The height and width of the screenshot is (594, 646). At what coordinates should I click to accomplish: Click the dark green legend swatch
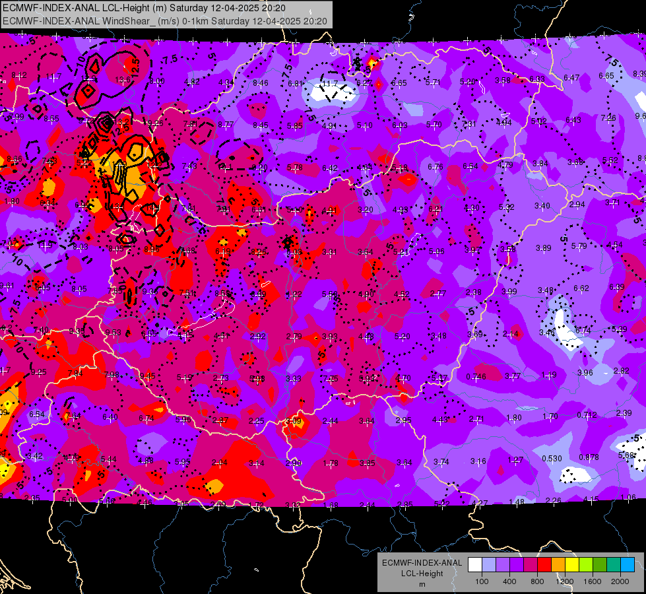click(x=599, y=564)
